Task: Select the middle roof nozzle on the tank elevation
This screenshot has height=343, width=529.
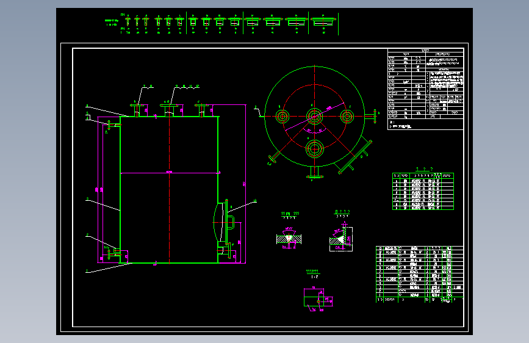Action: click(169, 110)
